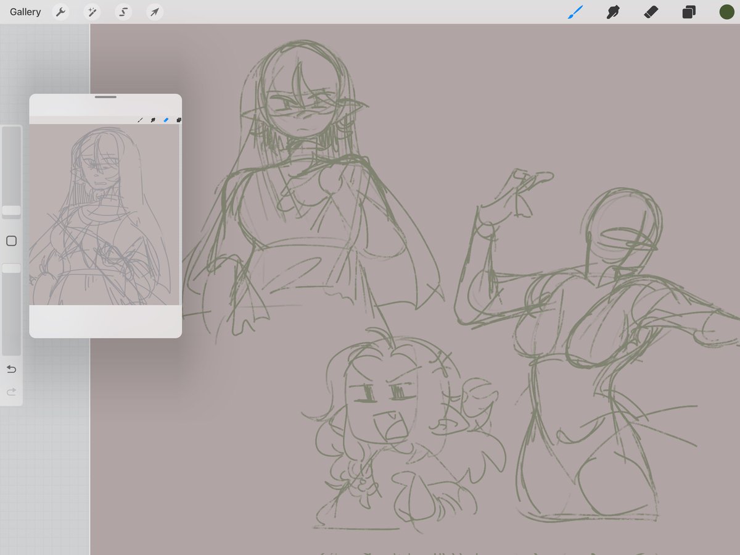Viewport: 740px width, 555px height.
Task: Activate the Transform arrow tool
Action: (x=155, y=12)
